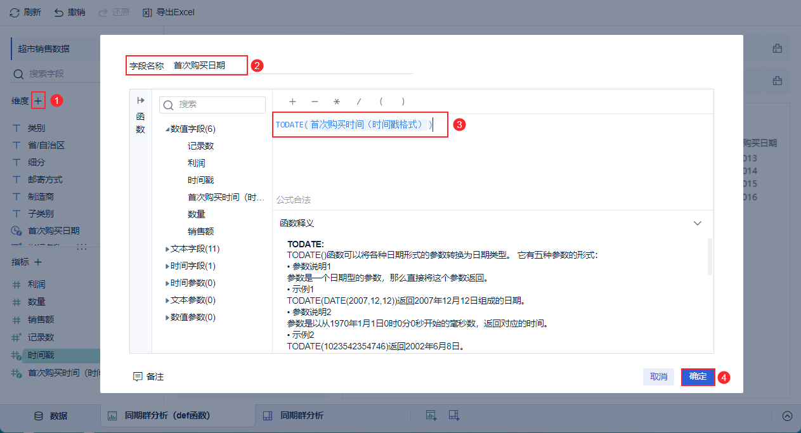Screen dimensions: 801x433
Task: Click the 搜索 field search box in dialog
Action: click(x=212, y=105)
